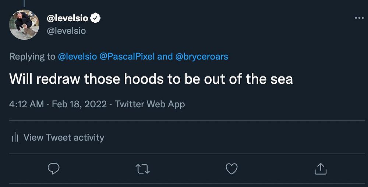Click the Feb 18, 2022 date

(79, 104)
